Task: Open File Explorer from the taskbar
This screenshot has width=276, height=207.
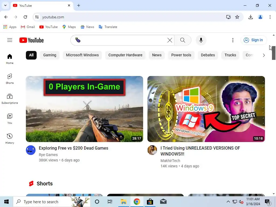Action: pos(123,202)
